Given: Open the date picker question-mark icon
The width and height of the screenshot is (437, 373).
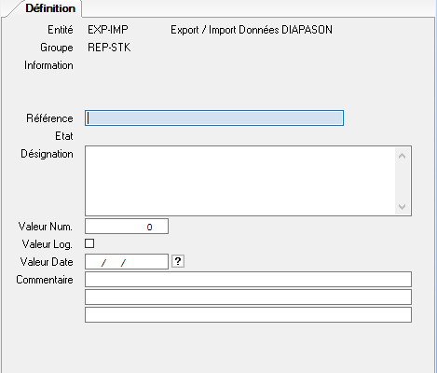Looking at the screenshot, I should point(178,261).
